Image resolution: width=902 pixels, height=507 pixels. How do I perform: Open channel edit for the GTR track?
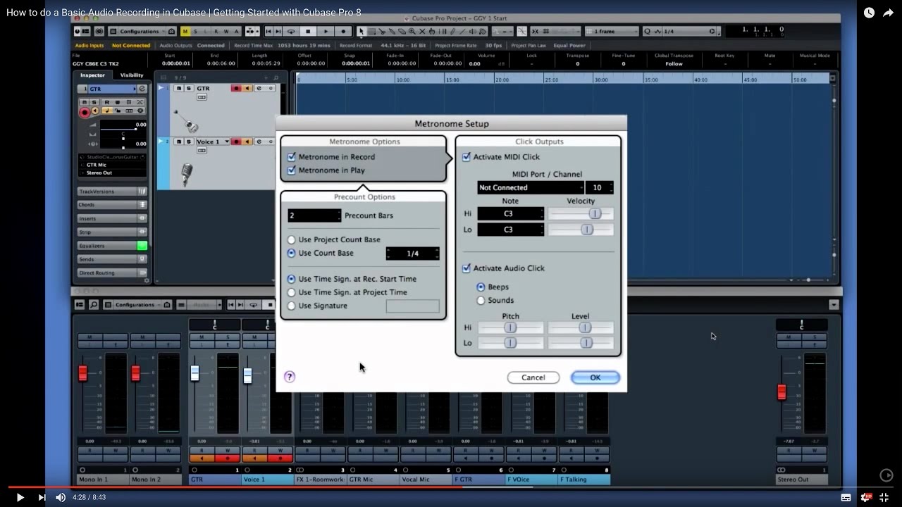(259, 88)
